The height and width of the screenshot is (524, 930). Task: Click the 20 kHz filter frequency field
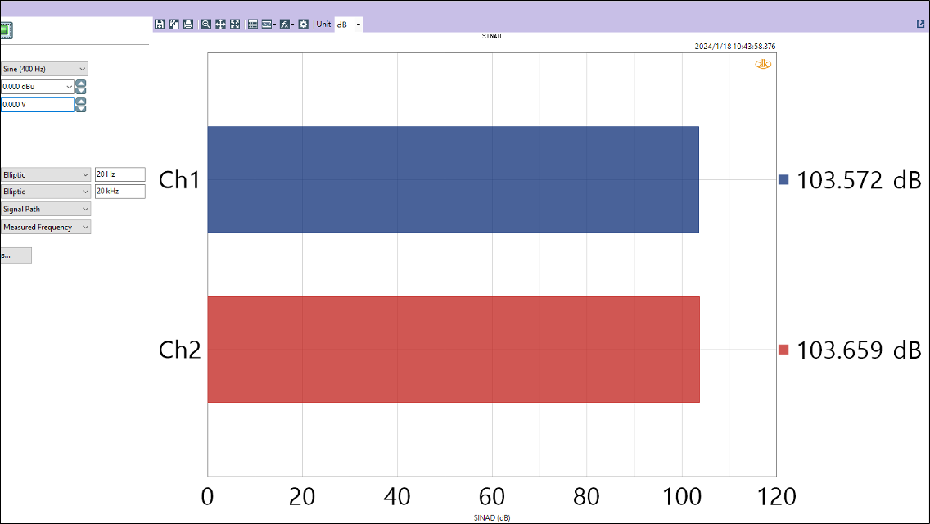click(120, 192)
